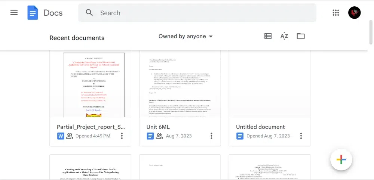Open the account profile avatar
This screenshot has height=180, width=374.
(x=355, y=13)
